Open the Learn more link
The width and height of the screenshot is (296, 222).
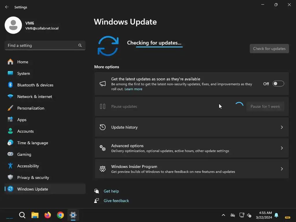coord(133,89)
